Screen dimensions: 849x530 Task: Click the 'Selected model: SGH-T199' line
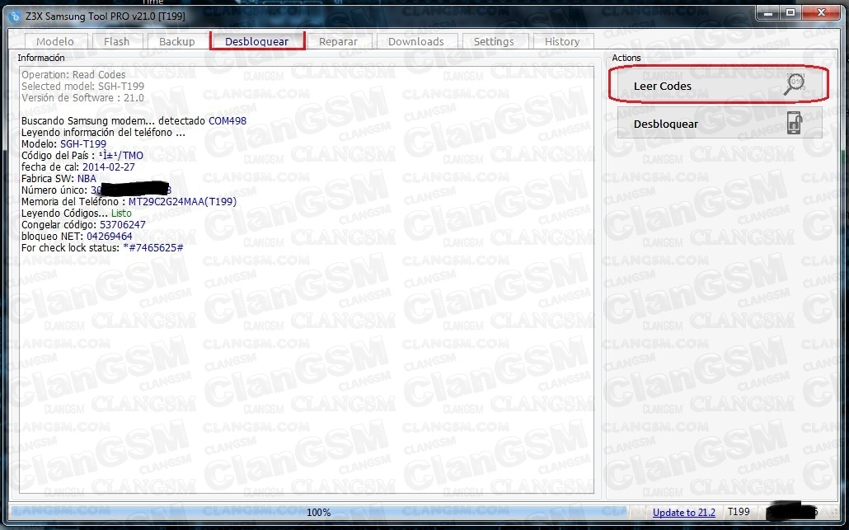coord(83,86)
